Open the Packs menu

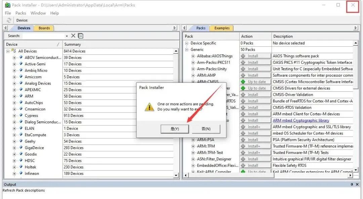[21, 13]
